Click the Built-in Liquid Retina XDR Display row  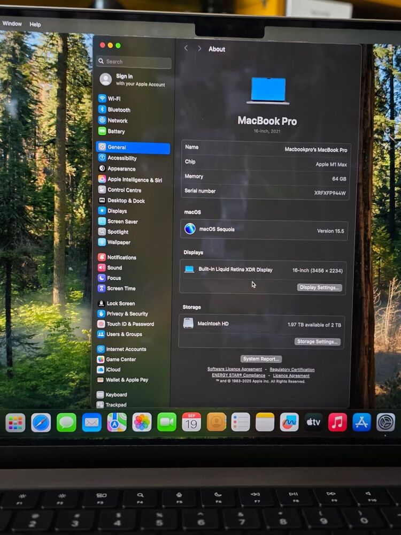263,270
